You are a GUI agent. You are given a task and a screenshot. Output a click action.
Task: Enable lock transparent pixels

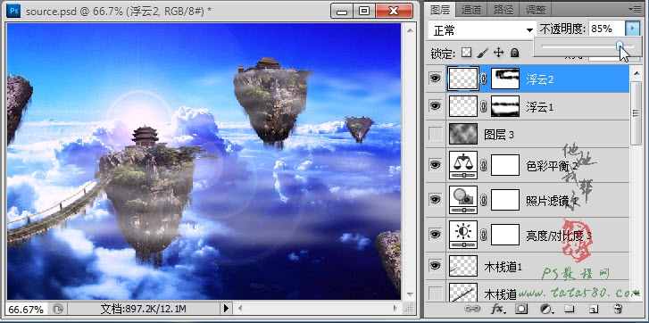tap(467, 53)
